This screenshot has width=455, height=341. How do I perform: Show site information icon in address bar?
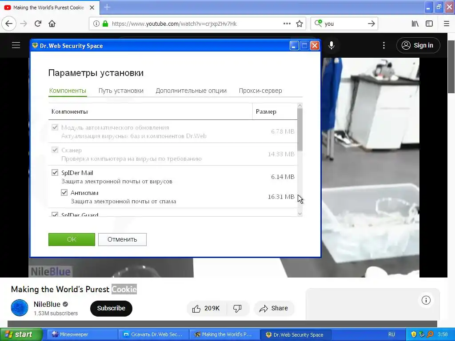point(96,24)
